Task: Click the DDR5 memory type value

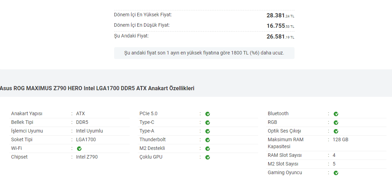Action: (82, 122)
